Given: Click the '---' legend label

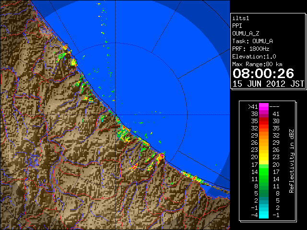Looking at the screenshot, I should click(x=274, y=107).
